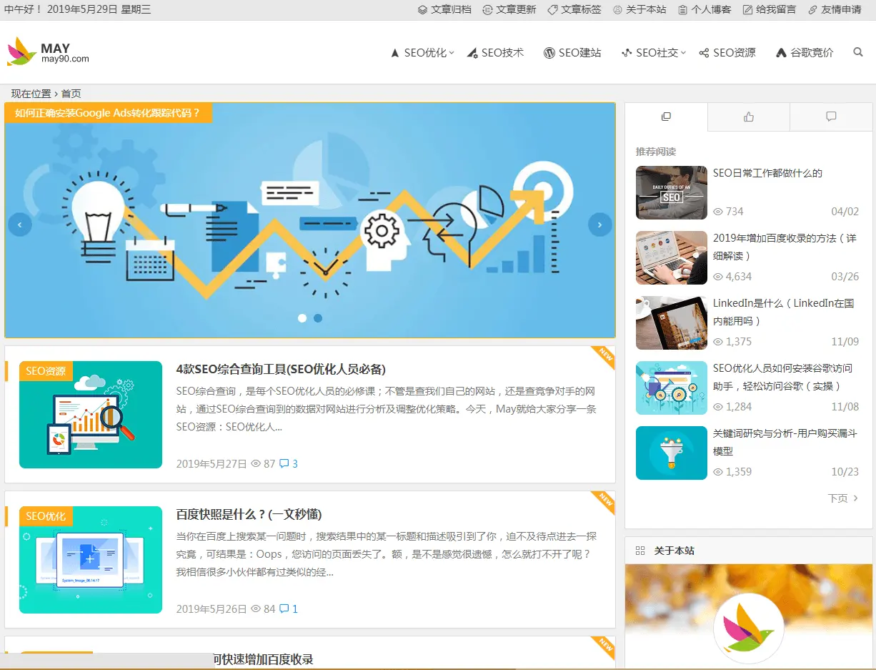Click the 首页 breadcrumb link

coord(71,94)
